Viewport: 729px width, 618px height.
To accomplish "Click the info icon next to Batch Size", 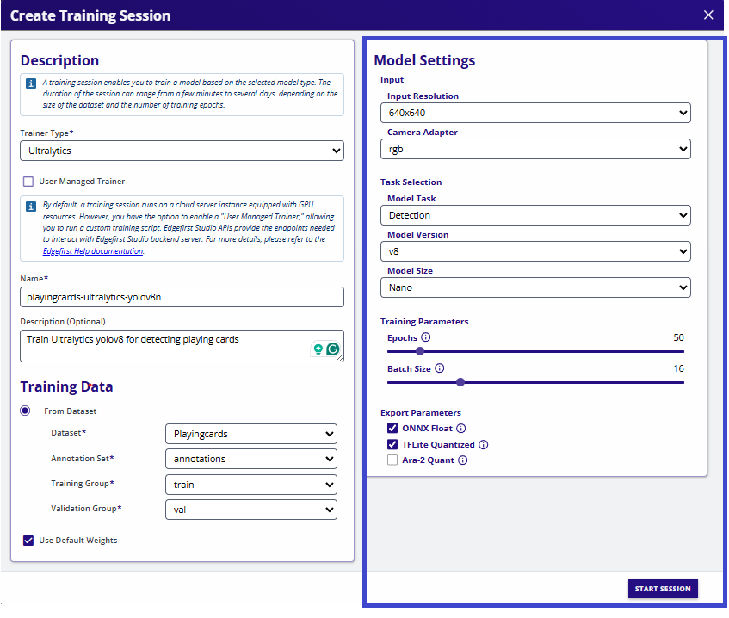I will [x=439, y=368].
